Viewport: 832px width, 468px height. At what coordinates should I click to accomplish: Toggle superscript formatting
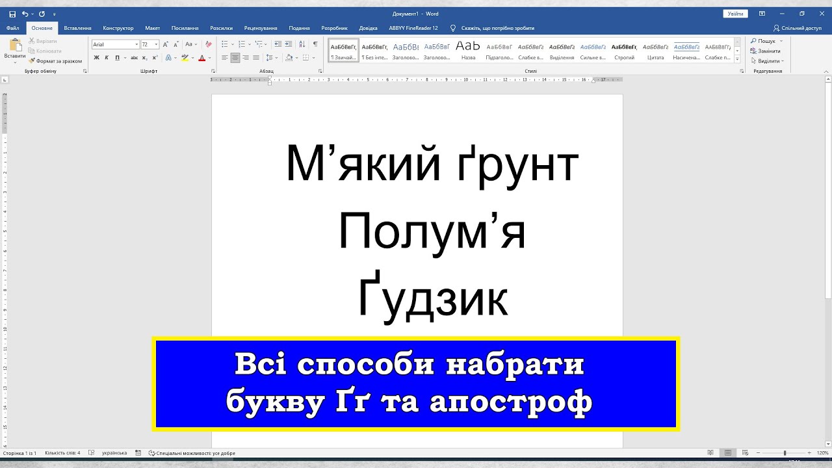pyautogui.click(x=155, y=58)
